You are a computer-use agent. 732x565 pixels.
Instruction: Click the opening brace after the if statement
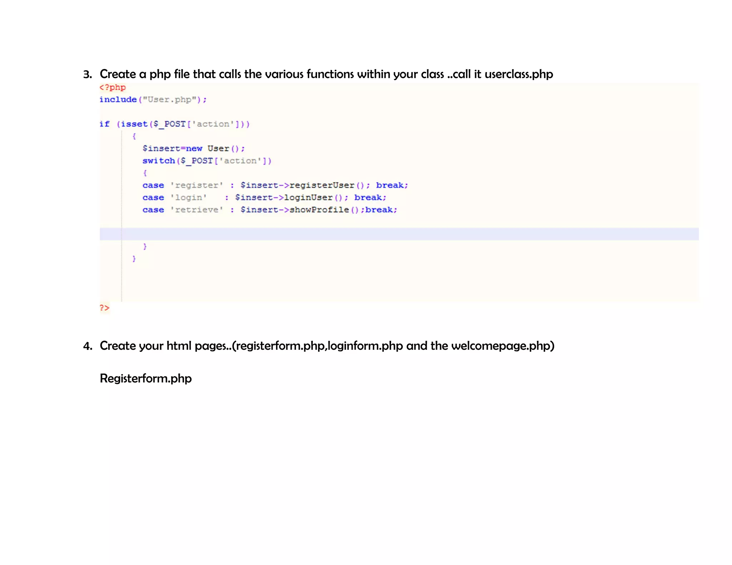point(134,136)
